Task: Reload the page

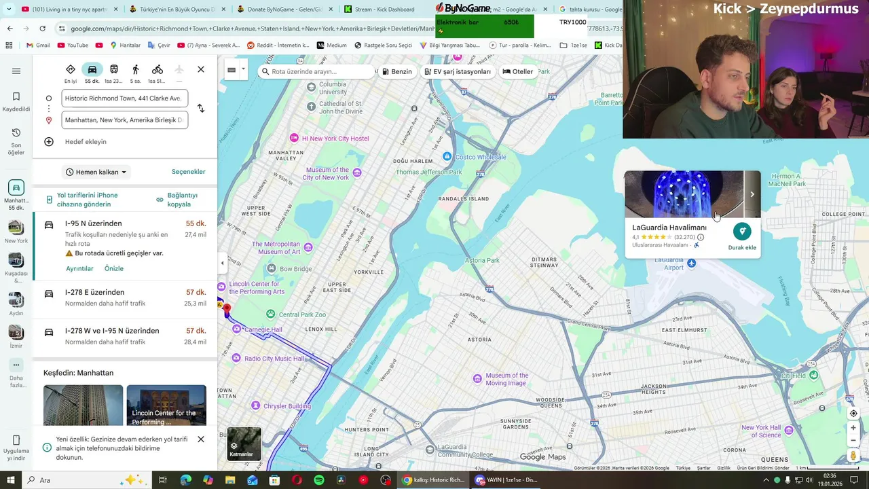Action: pyautogui.click(x=42, y=29)
